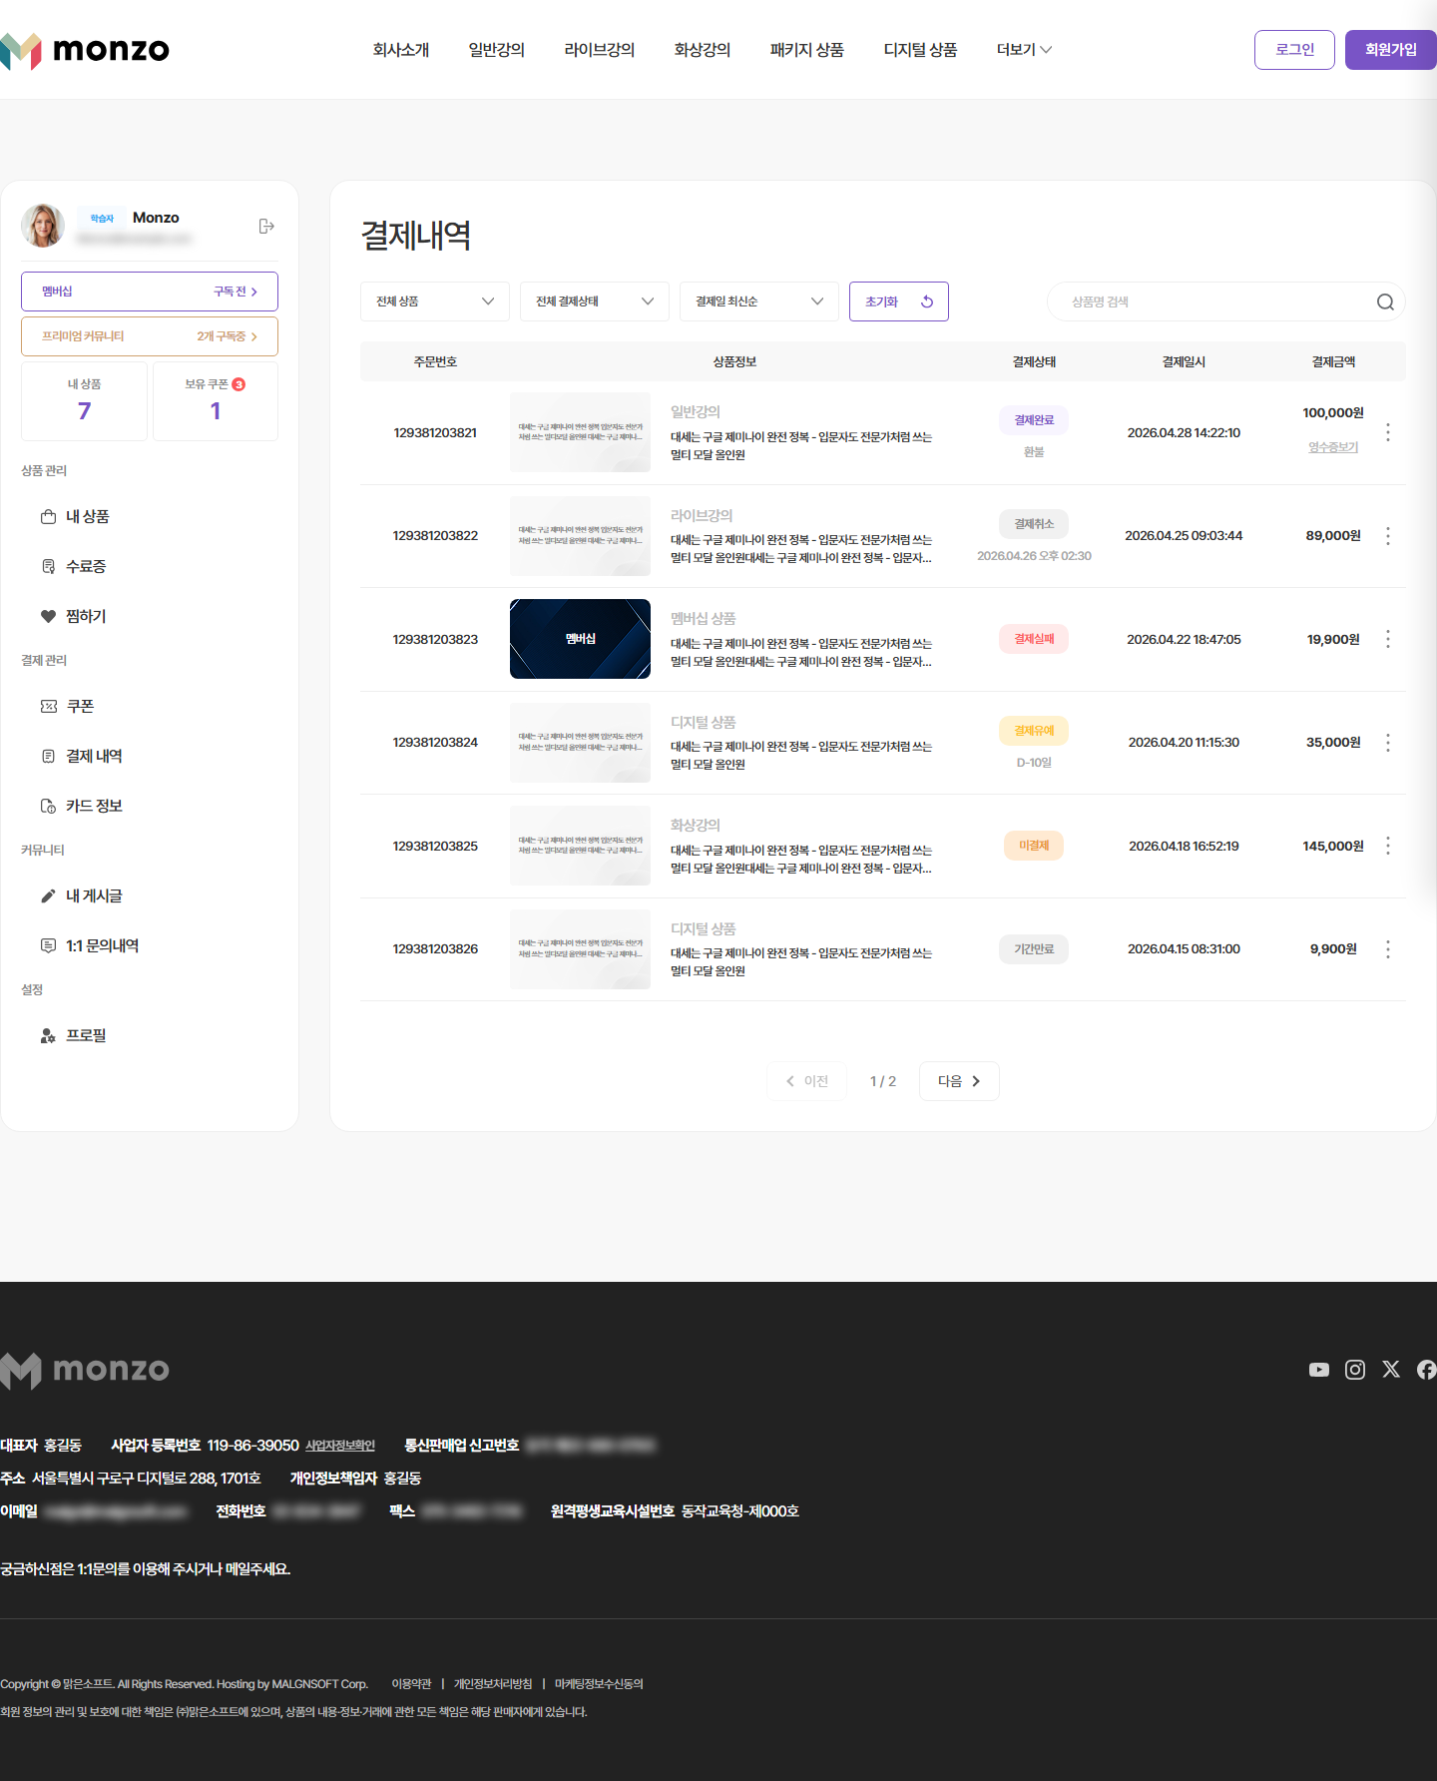
Task: Open 마케팅정보수신동의 footer link
Action: [599, 1684]
